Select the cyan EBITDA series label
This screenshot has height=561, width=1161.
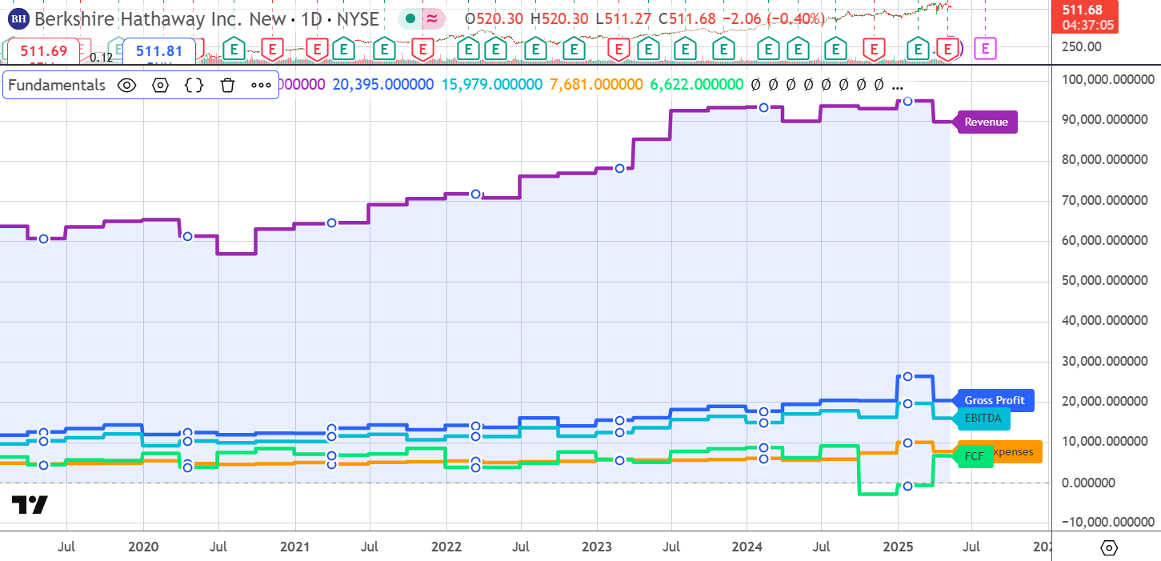[x=982, y=417]
